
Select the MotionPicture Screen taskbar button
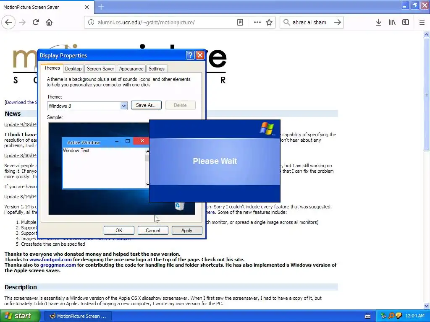click(78, 316)
